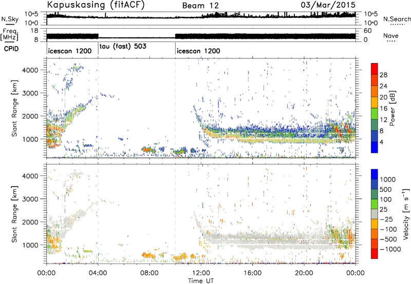Screen dimensions: 411x284
Task: Click the -500 tick on Velocity colorbar
Action: coord(388,239)
